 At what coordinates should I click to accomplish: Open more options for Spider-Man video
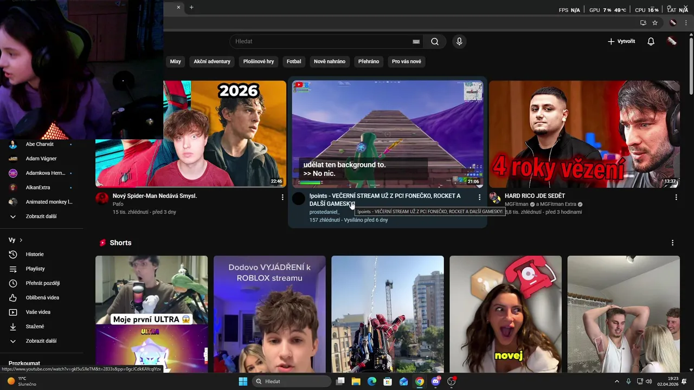coord(282,197)
